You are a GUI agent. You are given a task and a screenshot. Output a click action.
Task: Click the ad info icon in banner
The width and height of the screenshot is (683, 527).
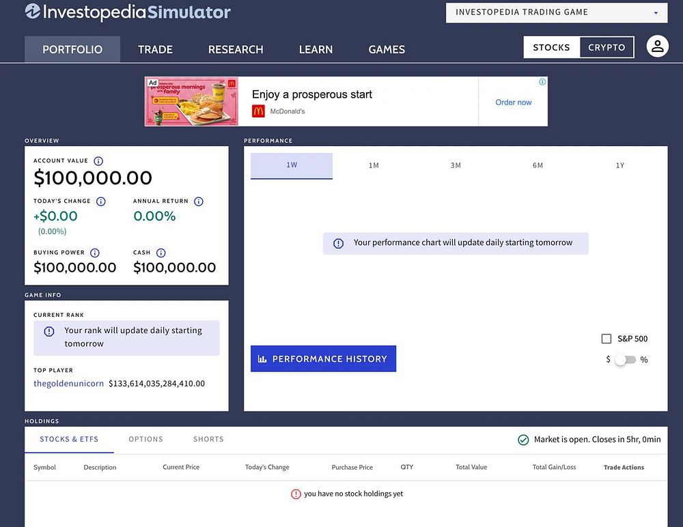tap(542, 82)
